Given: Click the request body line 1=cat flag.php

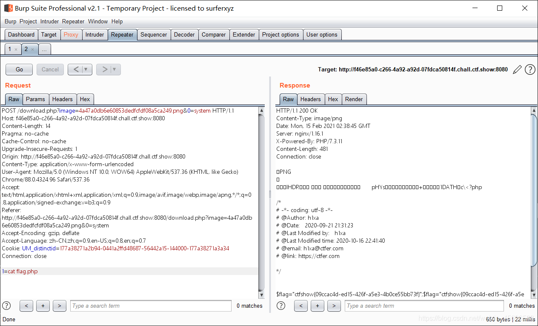Looking at the screenshot, I should click(129, 271).
